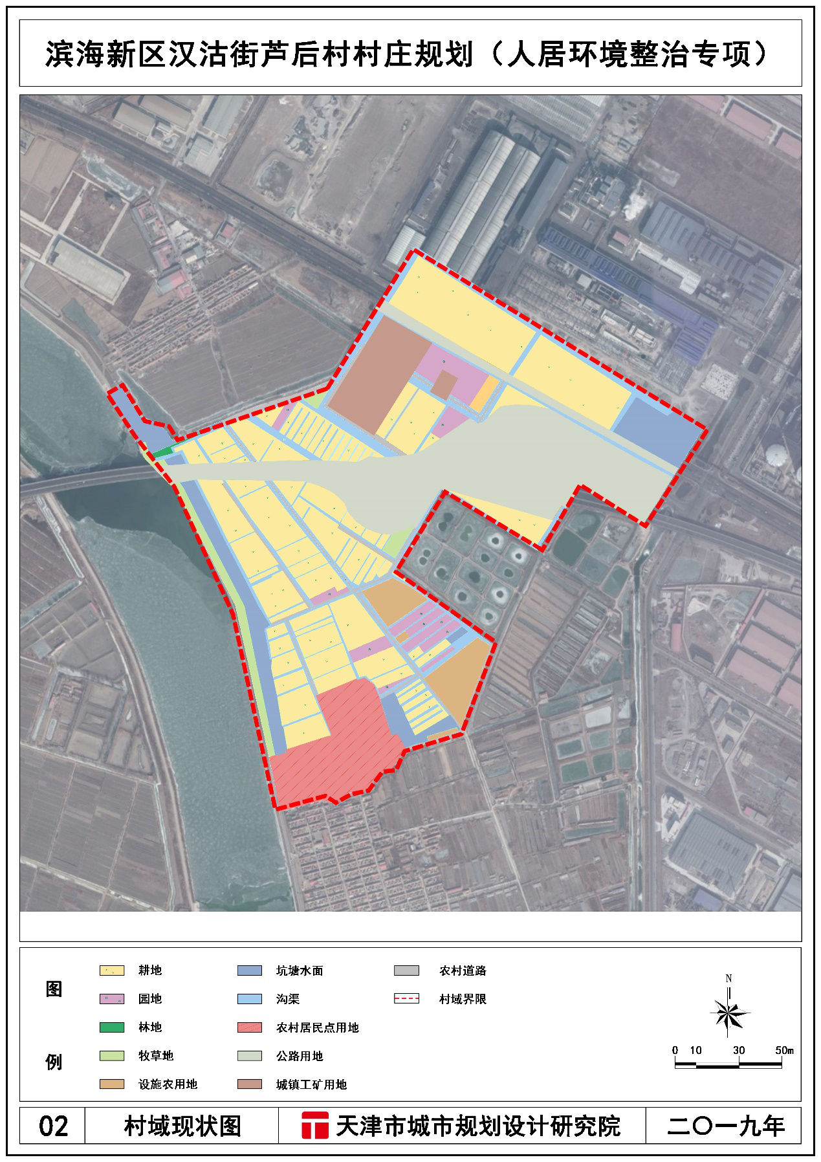Click the 村域界限 red dashed line symbol

pyautogui.click(x=406, y=999)
